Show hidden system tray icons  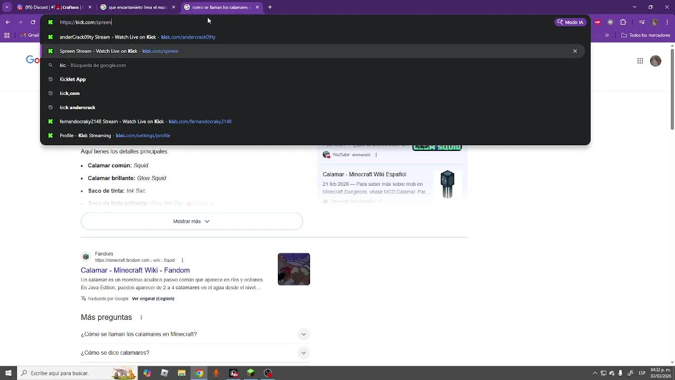pyautogui.click(x=595, y=373)
